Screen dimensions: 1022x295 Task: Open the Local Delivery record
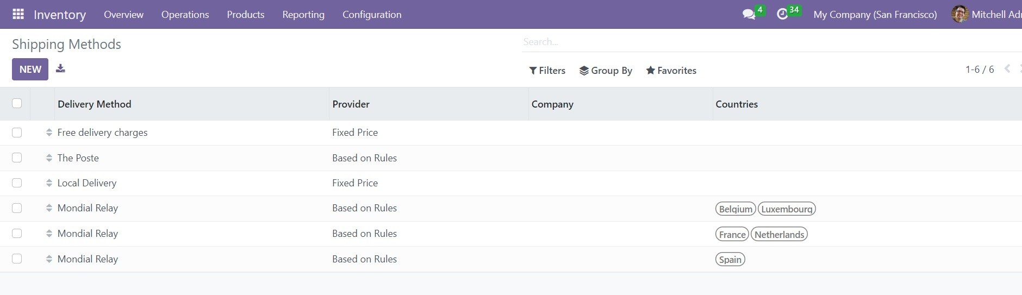[x=87, y=183]
